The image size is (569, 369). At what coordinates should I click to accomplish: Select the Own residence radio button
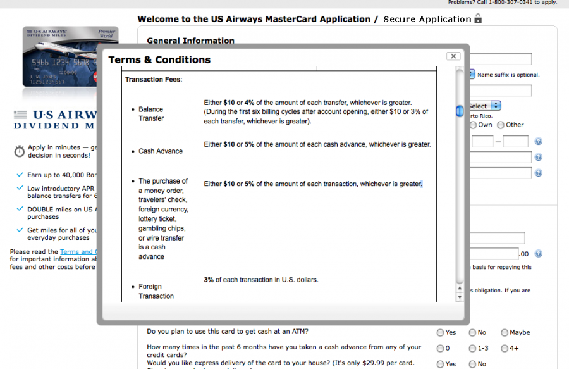click(473, 125)
